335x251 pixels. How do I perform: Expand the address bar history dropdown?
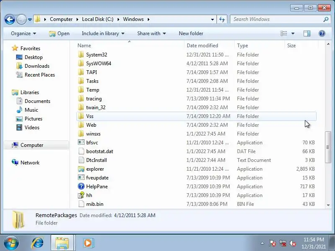(212, 19)
